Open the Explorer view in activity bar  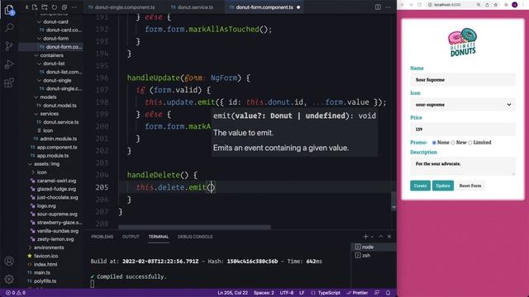(x=9, y=10)
